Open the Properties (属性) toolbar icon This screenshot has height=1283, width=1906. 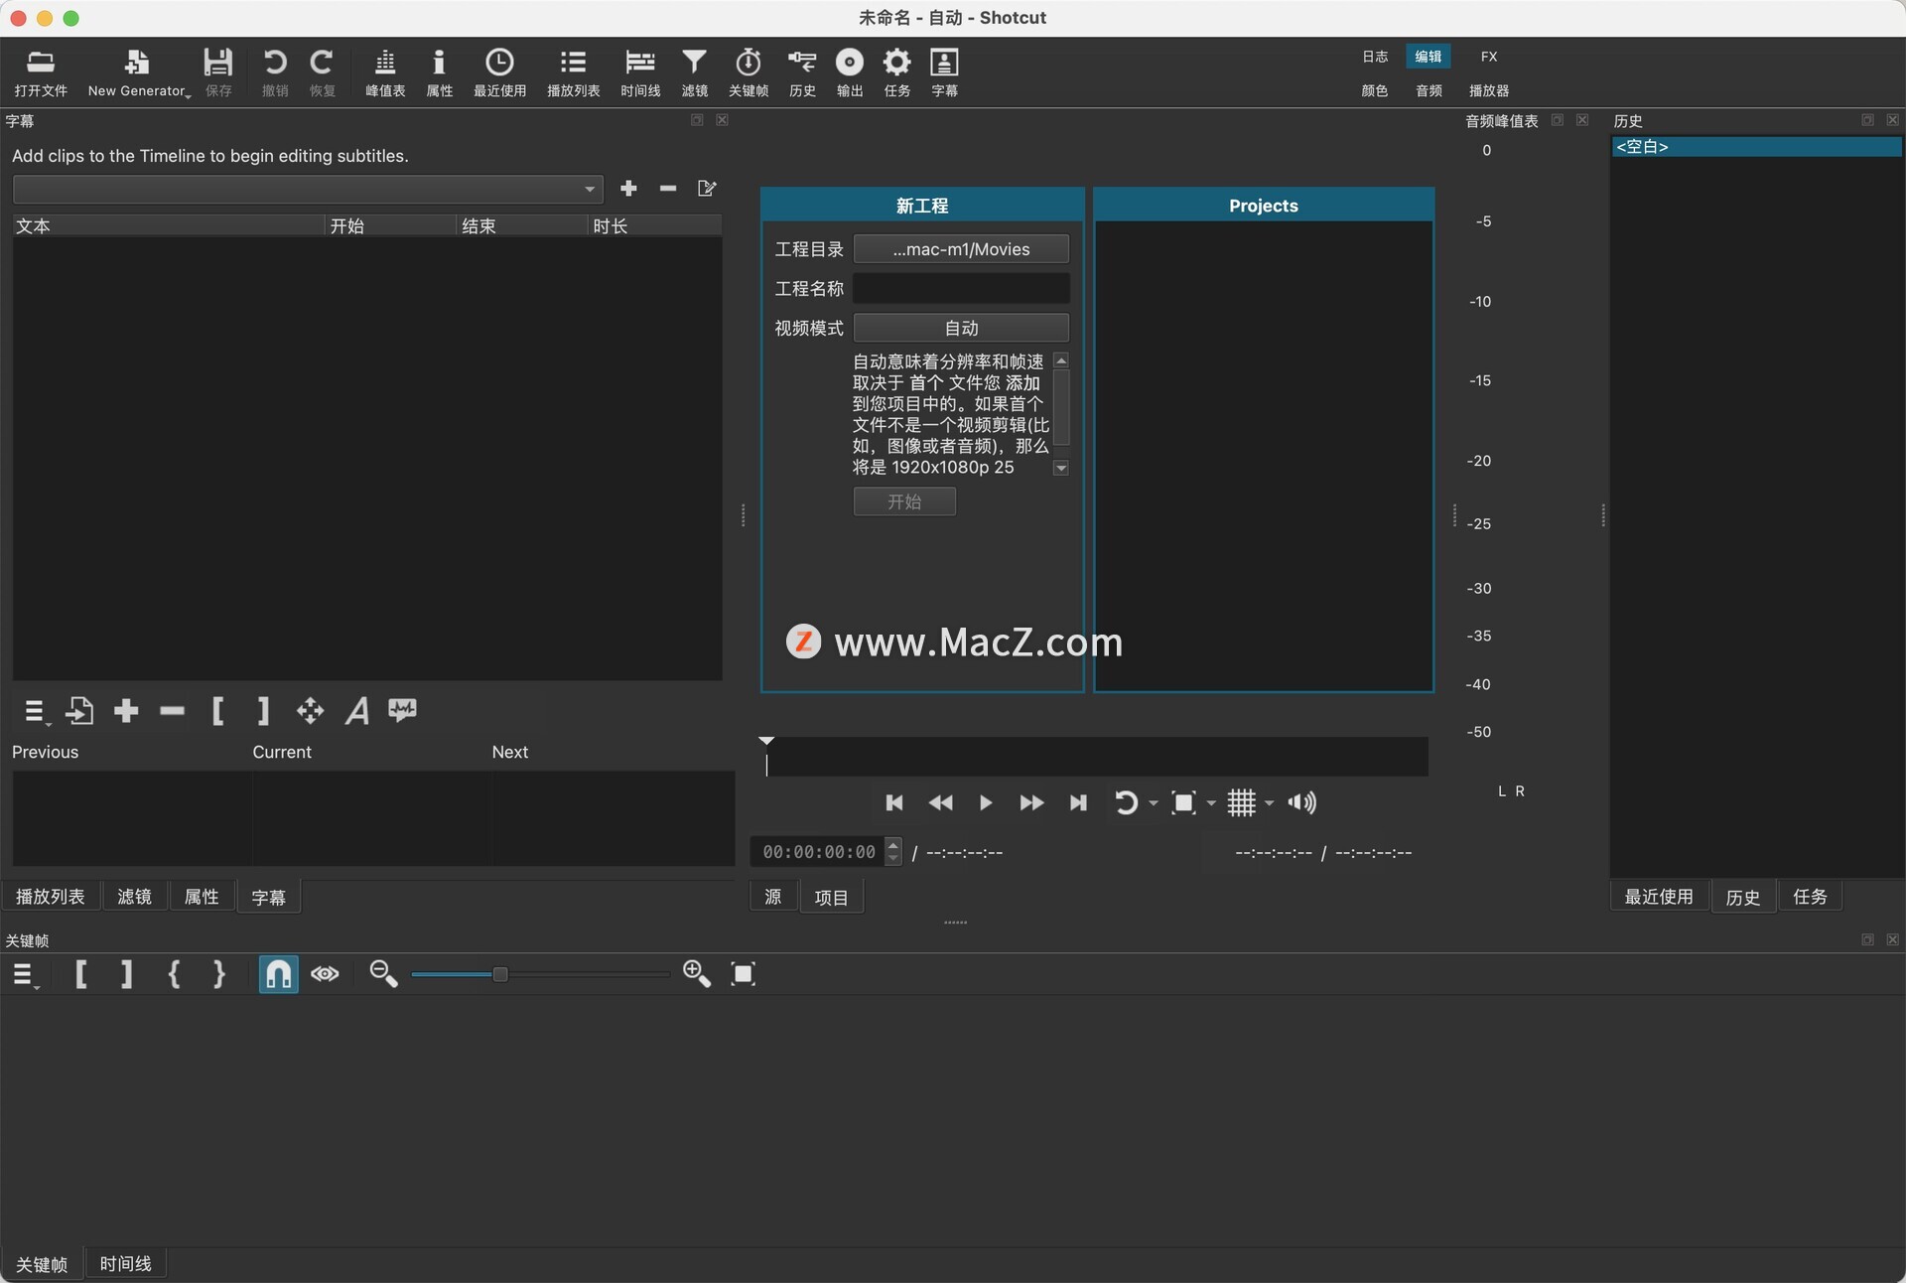(x=439, y=72)
